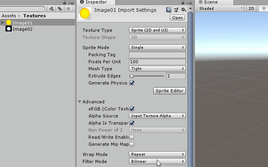Click the Sprite Mode label
The height and width of the screenshot is (167, 268).
point(96,48)
